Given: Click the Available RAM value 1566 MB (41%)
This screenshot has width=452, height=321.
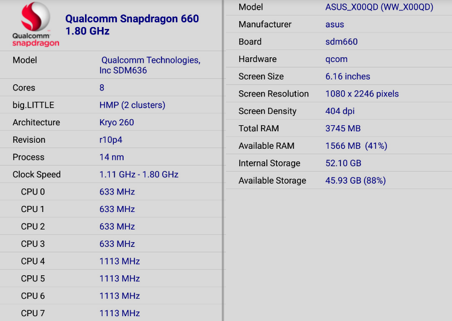Looking at the screenshot, I should (356, 146).
